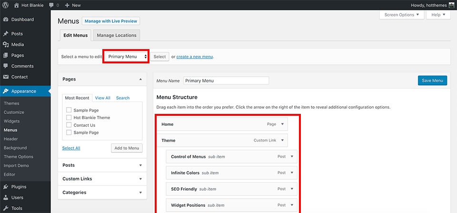Open Editor in Appearance submenu
457x213 pixels.
(x=10, y=174)
